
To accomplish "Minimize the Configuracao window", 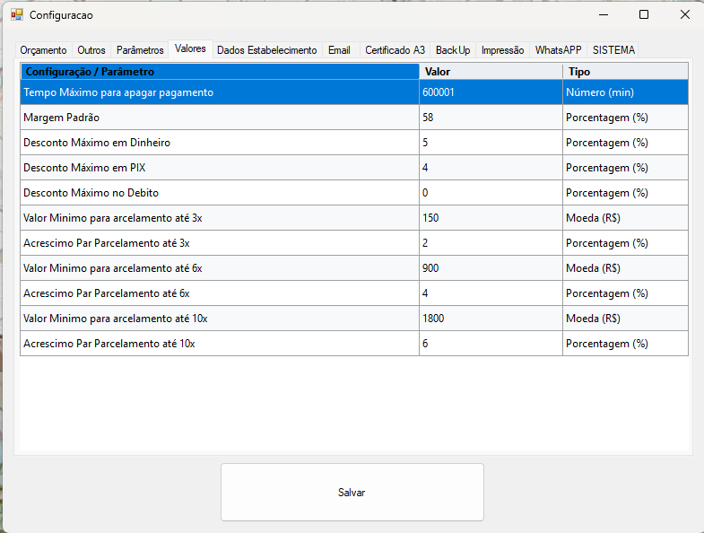I will [604, 15].
